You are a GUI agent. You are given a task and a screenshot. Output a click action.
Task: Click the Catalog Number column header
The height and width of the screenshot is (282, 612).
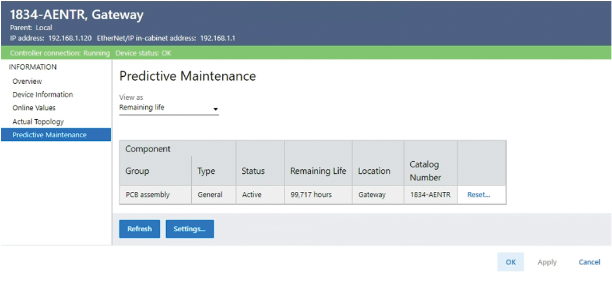pyautogui.click(x=425, y=171)
